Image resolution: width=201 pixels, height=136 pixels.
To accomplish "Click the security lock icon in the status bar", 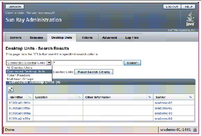I will click(x=195, y=130).
